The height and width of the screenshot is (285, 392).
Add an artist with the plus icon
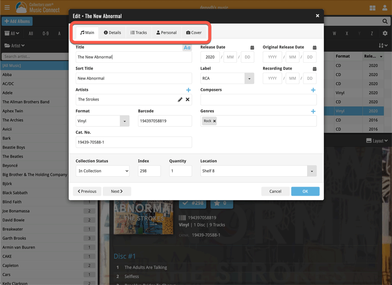189,90
